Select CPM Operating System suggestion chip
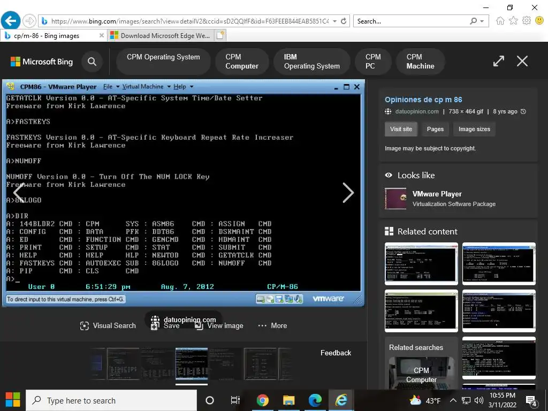 point(163,62)
